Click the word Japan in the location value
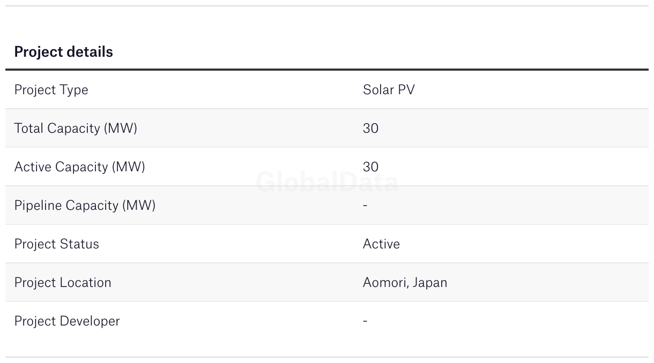The image size is (654, 363). [429, 283]
